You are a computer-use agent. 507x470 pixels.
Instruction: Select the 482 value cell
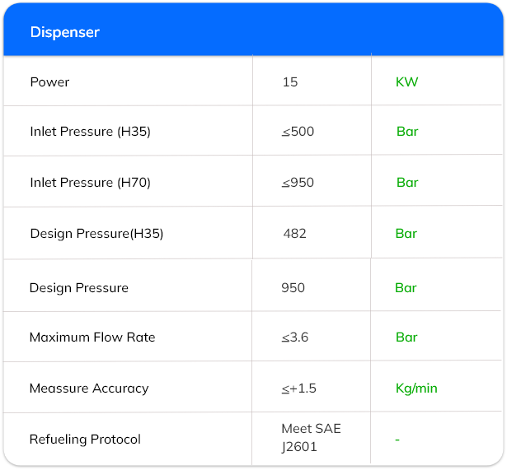(294, 234)
